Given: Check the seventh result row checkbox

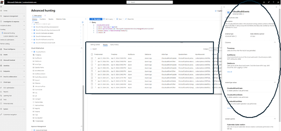Looking at the screenshot, I should tap(92, 78).
